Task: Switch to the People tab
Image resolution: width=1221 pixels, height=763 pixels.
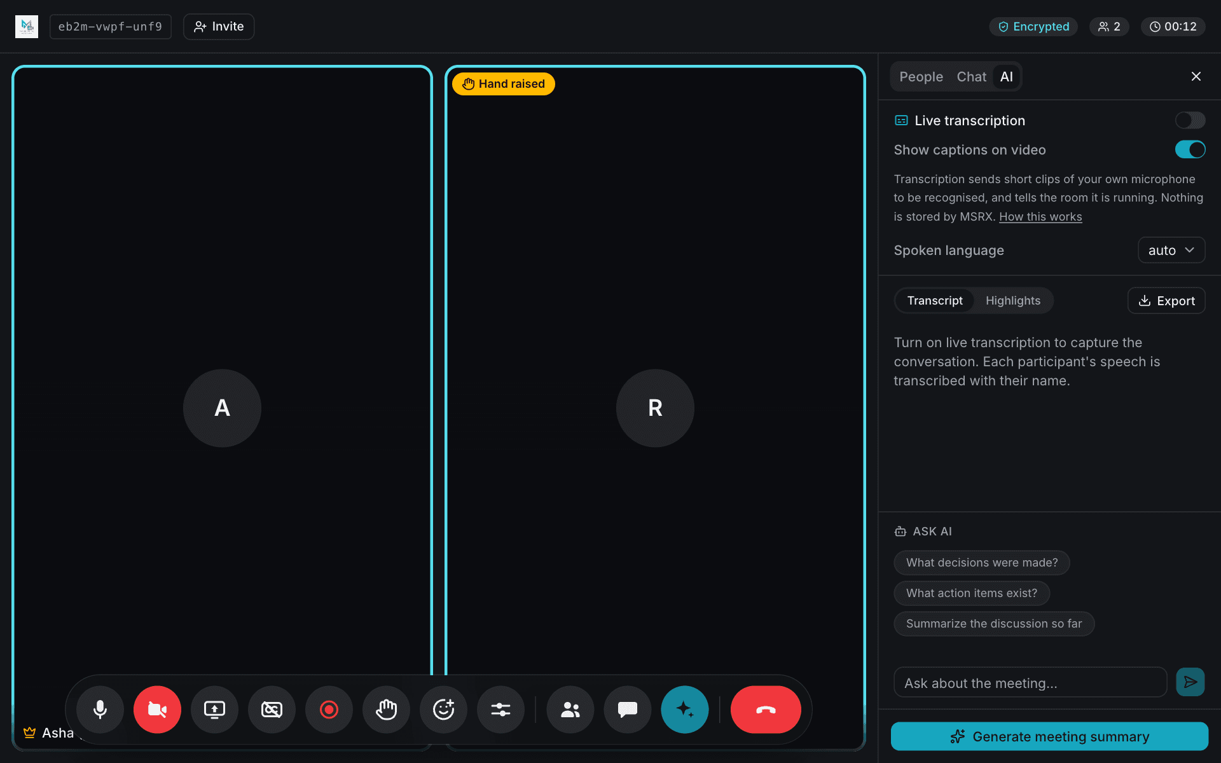Action: point(921,77)
